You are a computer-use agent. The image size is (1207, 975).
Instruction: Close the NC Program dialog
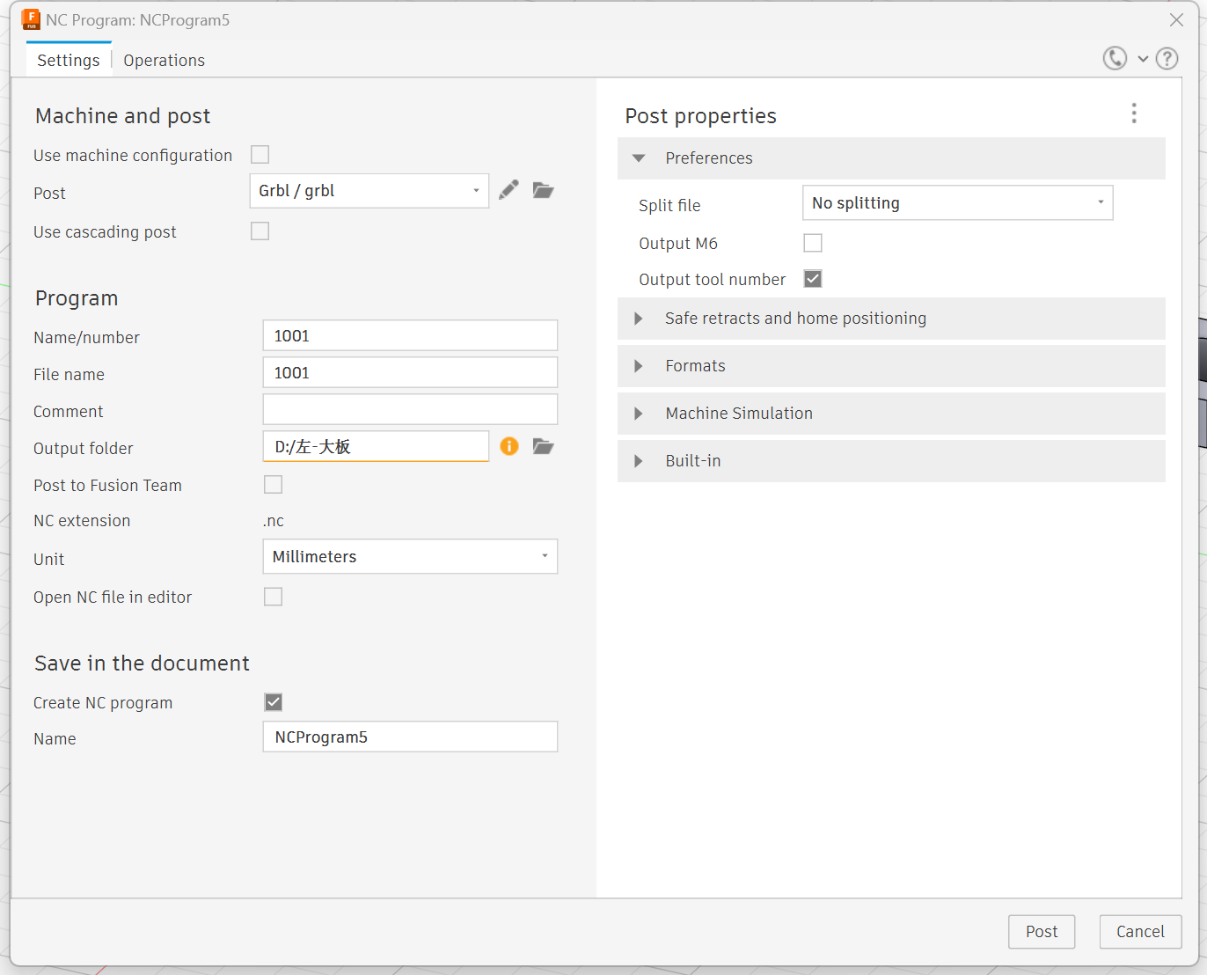[1176, 19]
